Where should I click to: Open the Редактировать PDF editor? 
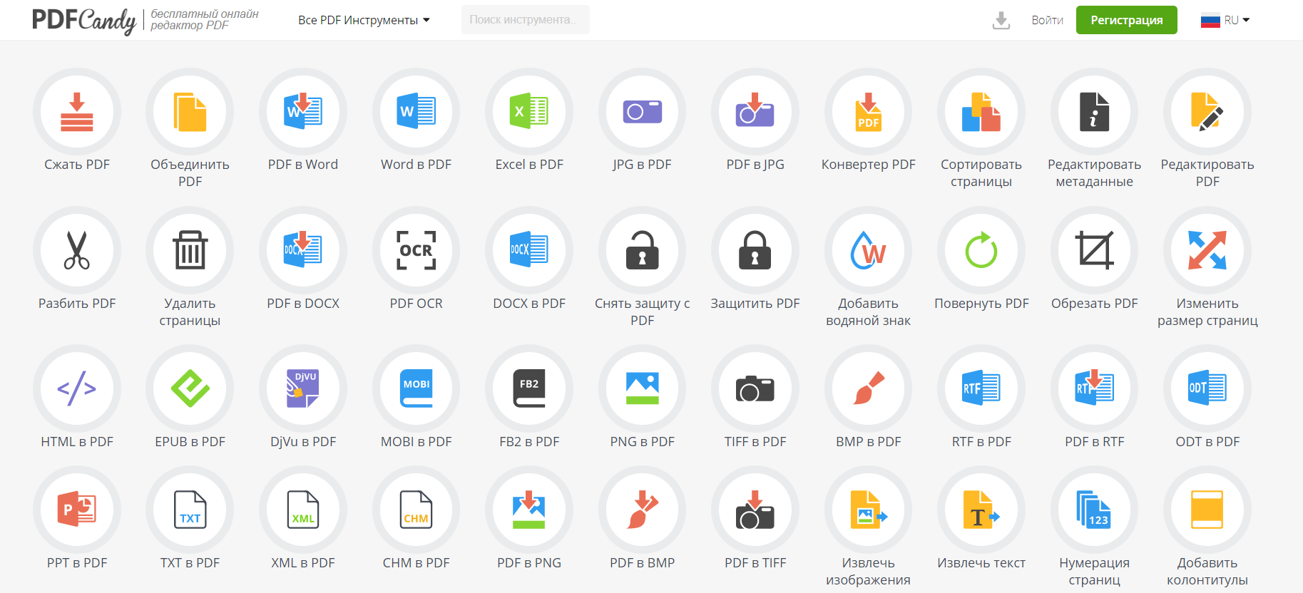(x=1207, y=112)
